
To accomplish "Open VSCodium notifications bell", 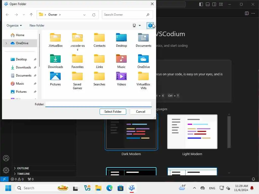I will [x=253, y=179].
